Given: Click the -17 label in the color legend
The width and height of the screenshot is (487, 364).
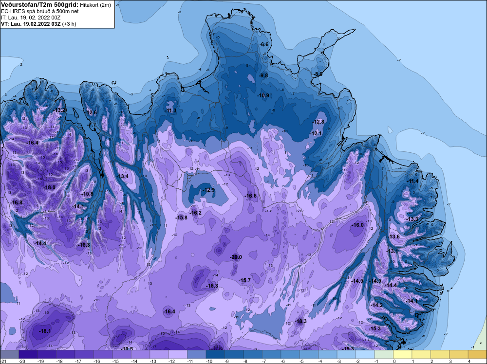Looking at the screenshot, I should [x=77, y=361].
